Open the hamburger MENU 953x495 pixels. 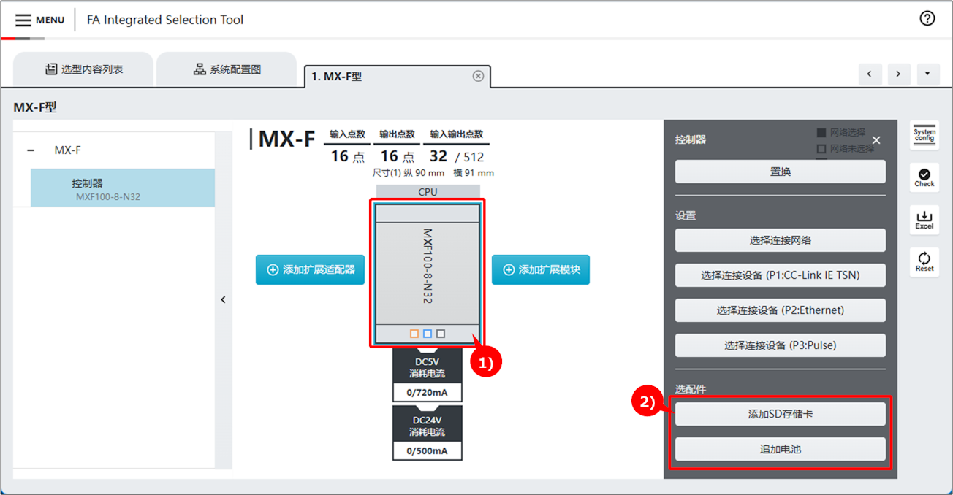tap(39, 20)
